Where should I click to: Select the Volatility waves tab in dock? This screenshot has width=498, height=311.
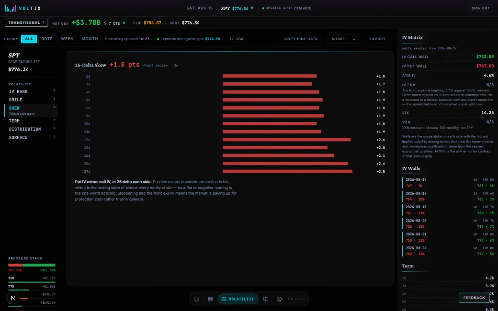(x=238, y=299)
